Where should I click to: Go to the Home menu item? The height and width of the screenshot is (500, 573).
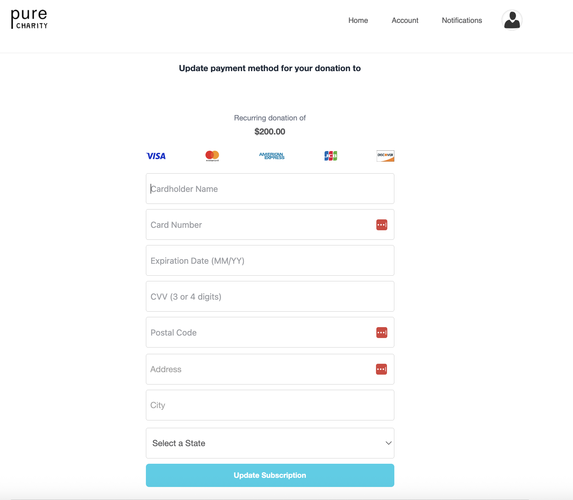pyautogui.click(x=358, y=20)
